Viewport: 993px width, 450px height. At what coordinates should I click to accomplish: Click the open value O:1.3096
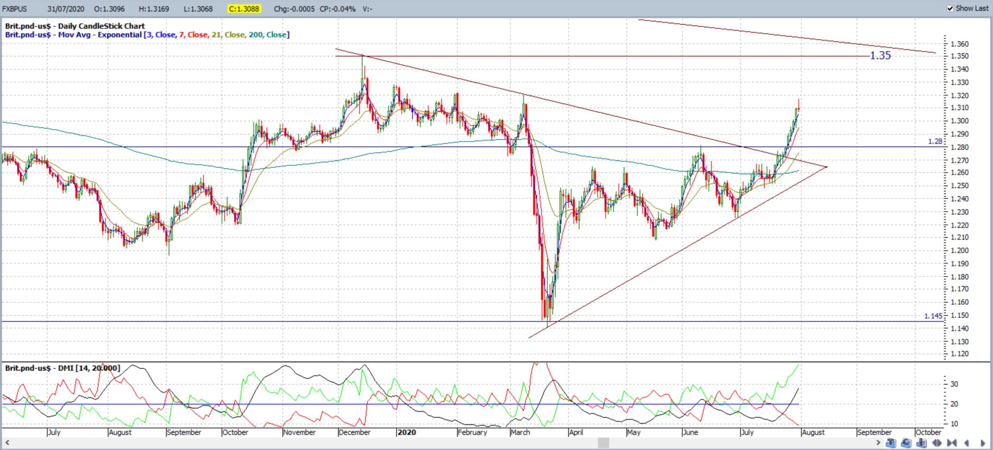click(109, 9)
